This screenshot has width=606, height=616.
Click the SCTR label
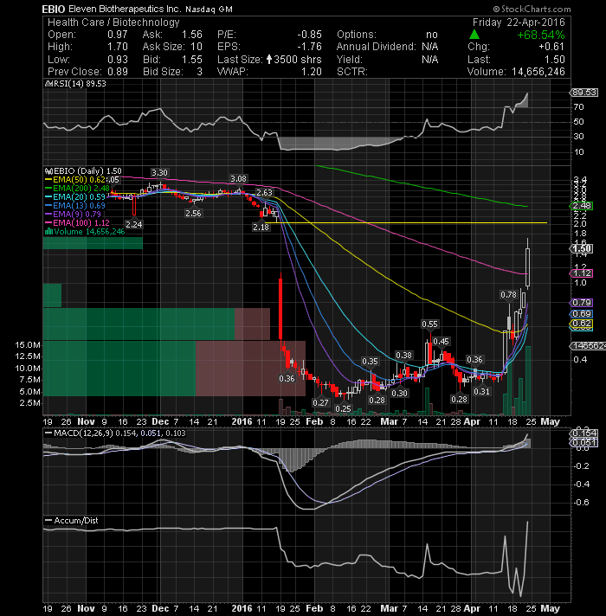352,72
